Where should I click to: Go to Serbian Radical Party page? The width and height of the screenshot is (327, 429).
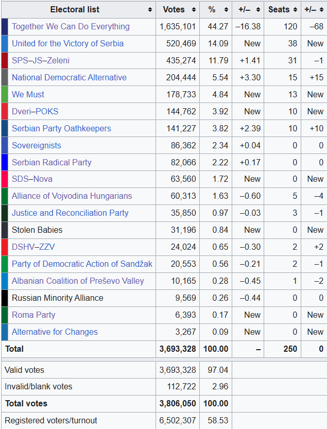(x=51, y=163)
